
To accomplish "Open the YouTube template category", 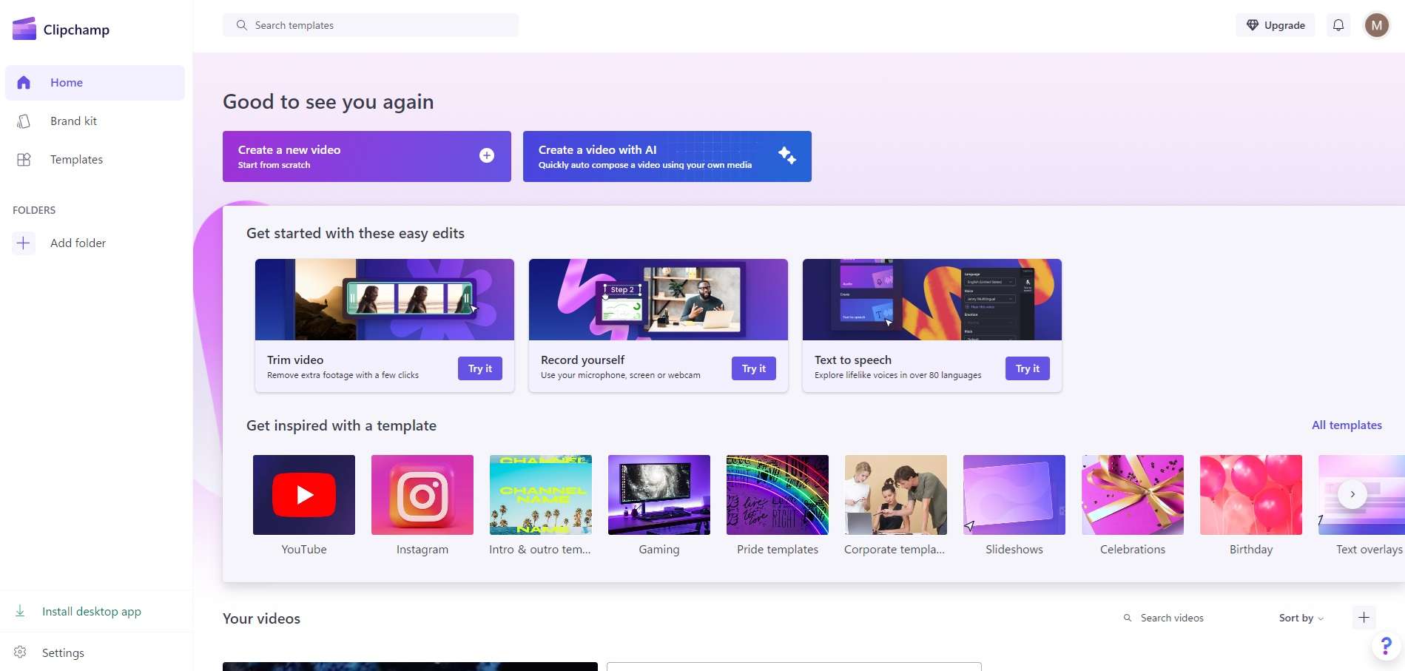I will 304,495.
